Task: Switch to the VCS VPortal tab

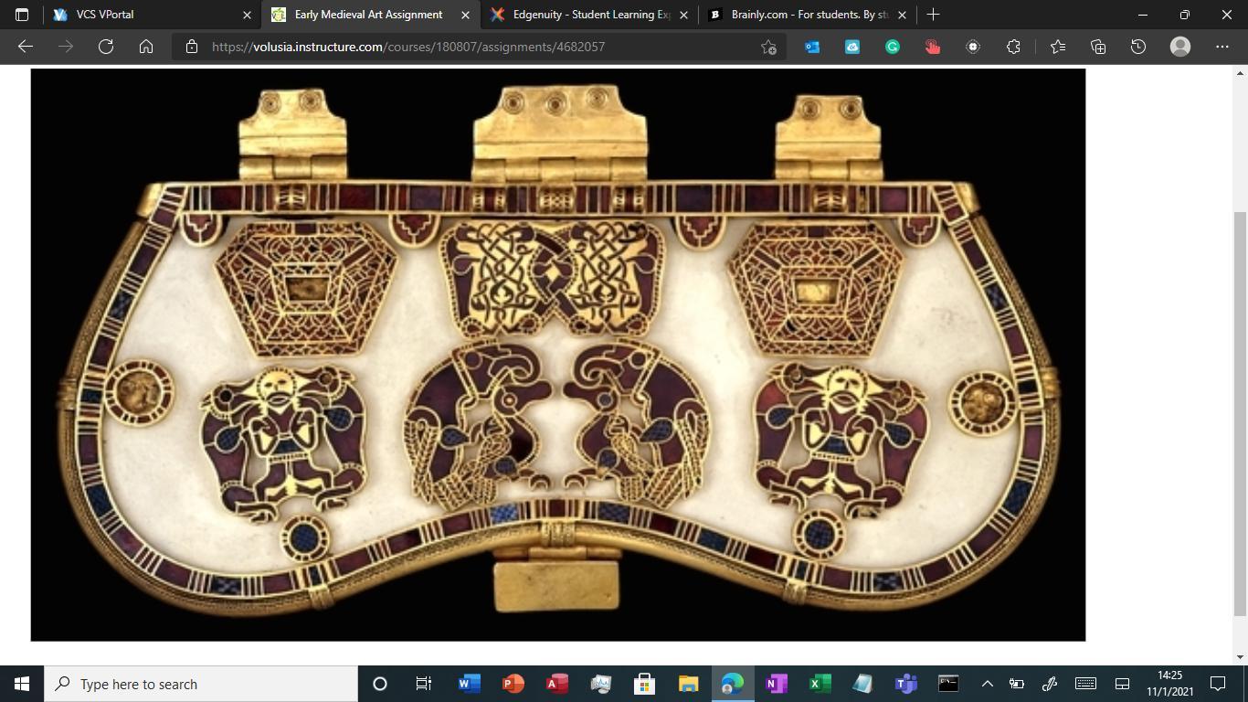Action: point(146,15)
